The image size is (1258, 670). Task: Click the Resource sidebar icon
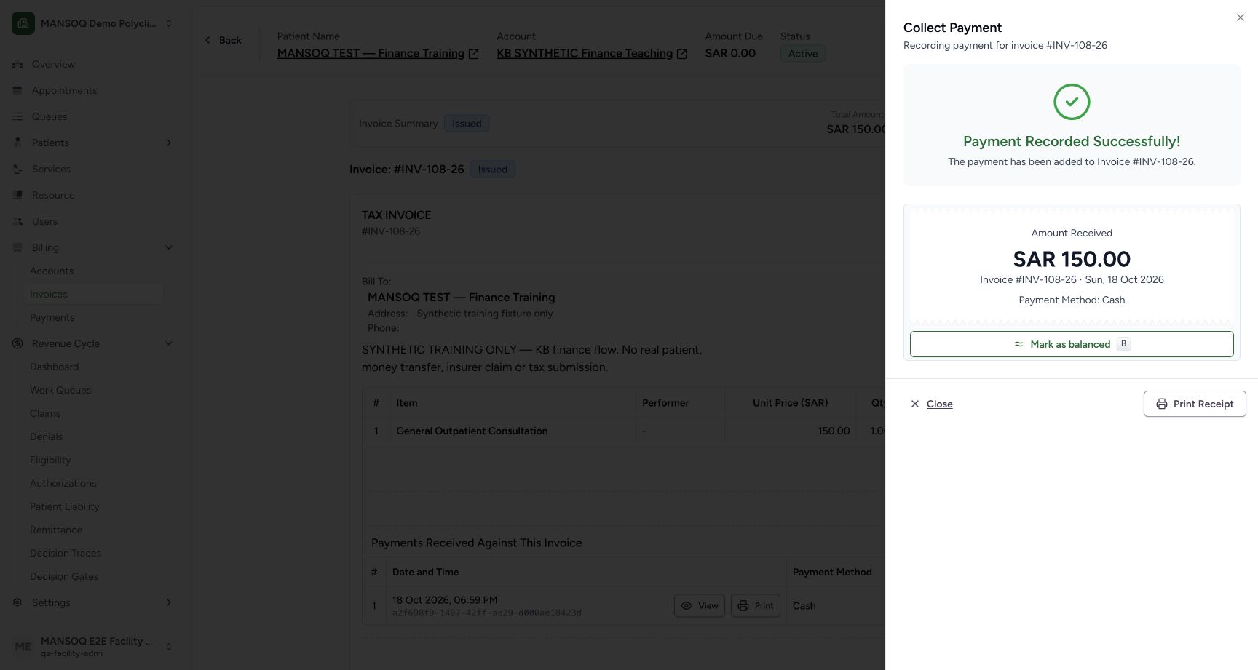tap(17, 195)
